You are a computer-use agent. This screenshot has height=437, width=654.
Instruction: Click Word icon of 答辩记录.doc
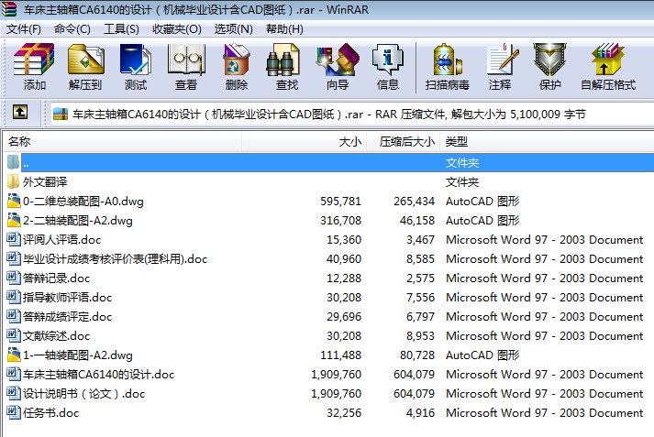(x=14, y=278)
